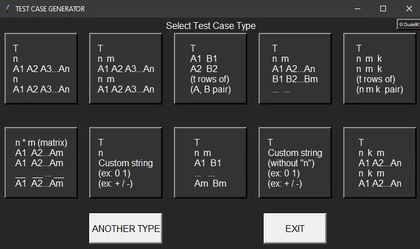Pick the Custom string (without "n") type
Screen dimensions: 420x249
pyautogui.click(x=295, y=163)
